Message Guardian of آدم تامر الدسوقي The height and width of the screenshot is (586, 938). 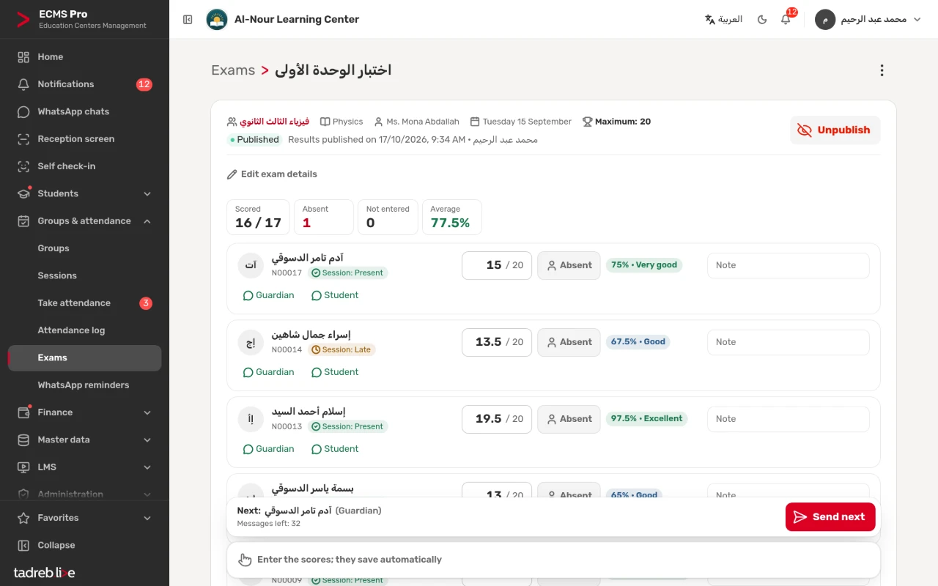click(268, 295)
